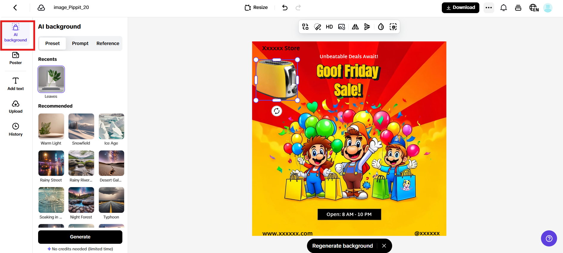Show the History panel

[x=15, y=130]
